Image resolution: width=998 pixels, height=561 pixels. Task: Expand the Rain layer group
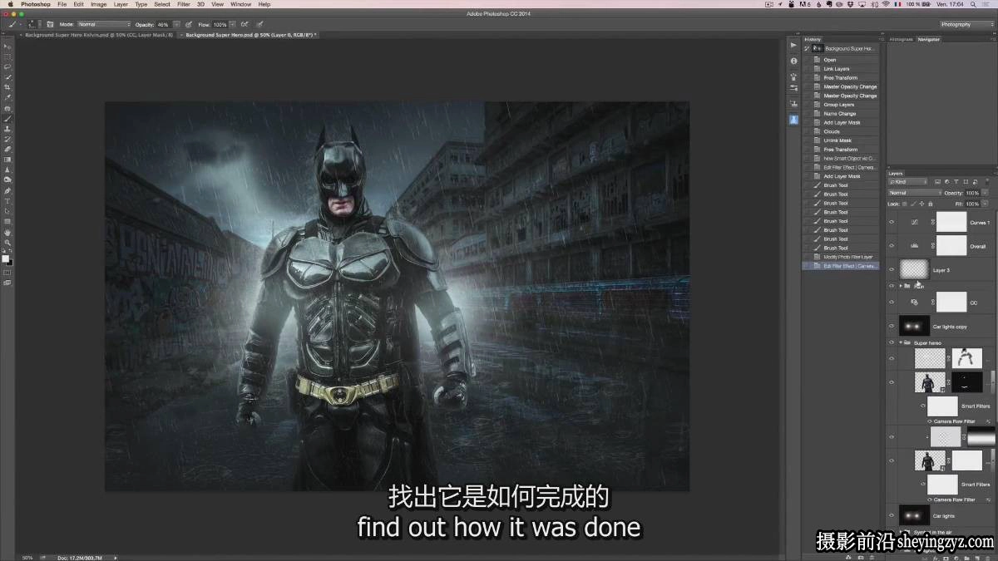[x=901, y=286]
